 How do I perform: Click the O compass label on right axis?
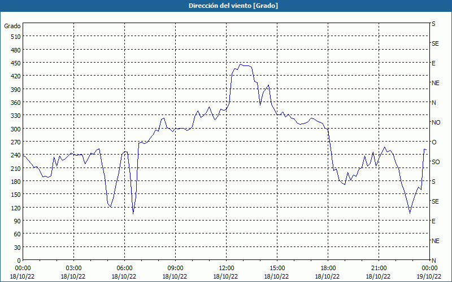click(x=434, y=142)
